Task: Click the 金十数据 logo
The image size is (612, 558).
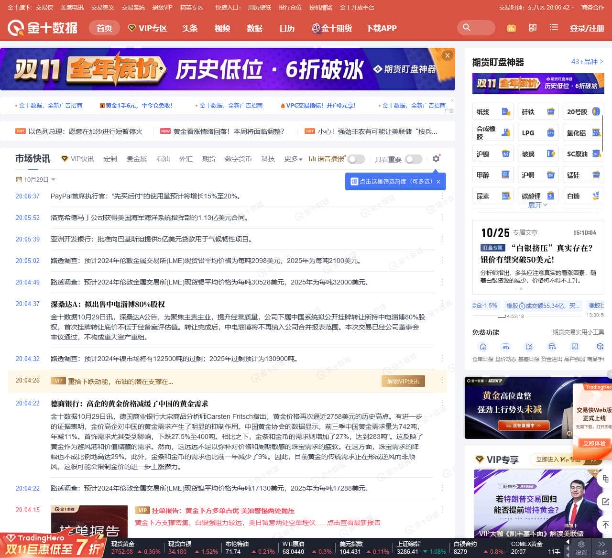Action: tap(43, 28)
